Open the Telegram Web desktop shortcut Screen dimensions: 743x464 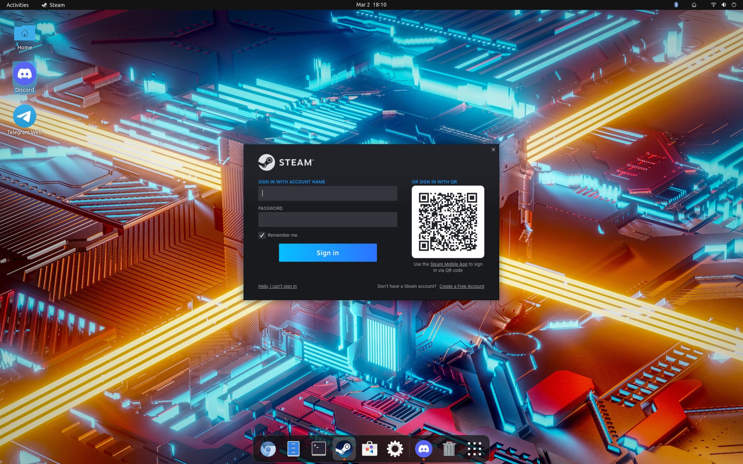pos(24,120)
